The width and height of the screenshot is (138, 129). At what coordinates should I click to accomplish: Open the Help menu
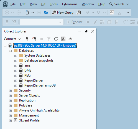tap(102, 4)
